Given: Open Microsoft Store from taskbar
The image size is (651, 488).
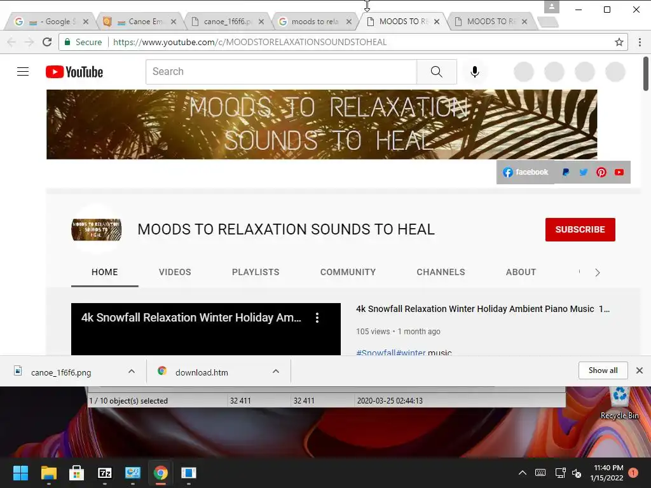Looking at the screenshot, I should click(76, 473).
